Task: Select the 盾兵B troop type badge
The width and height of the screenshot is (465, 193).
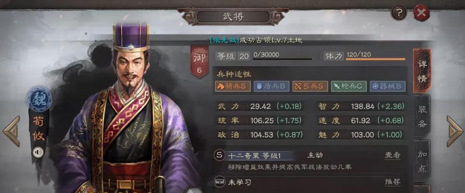Action: coord(271,86)
